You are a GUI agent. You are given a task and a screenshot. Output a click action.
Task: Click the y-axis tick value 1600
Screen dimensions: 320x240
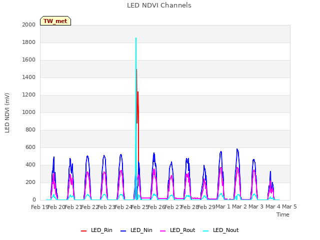point(29,60)
